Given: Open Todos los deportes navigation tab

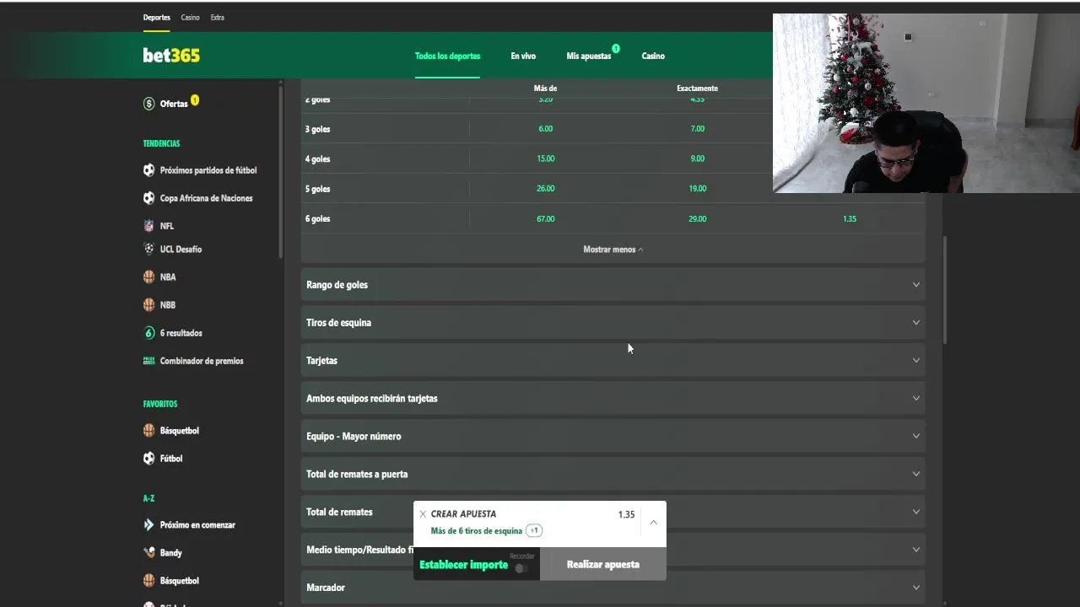Looking at the screenshot, I should click(447, 56).
